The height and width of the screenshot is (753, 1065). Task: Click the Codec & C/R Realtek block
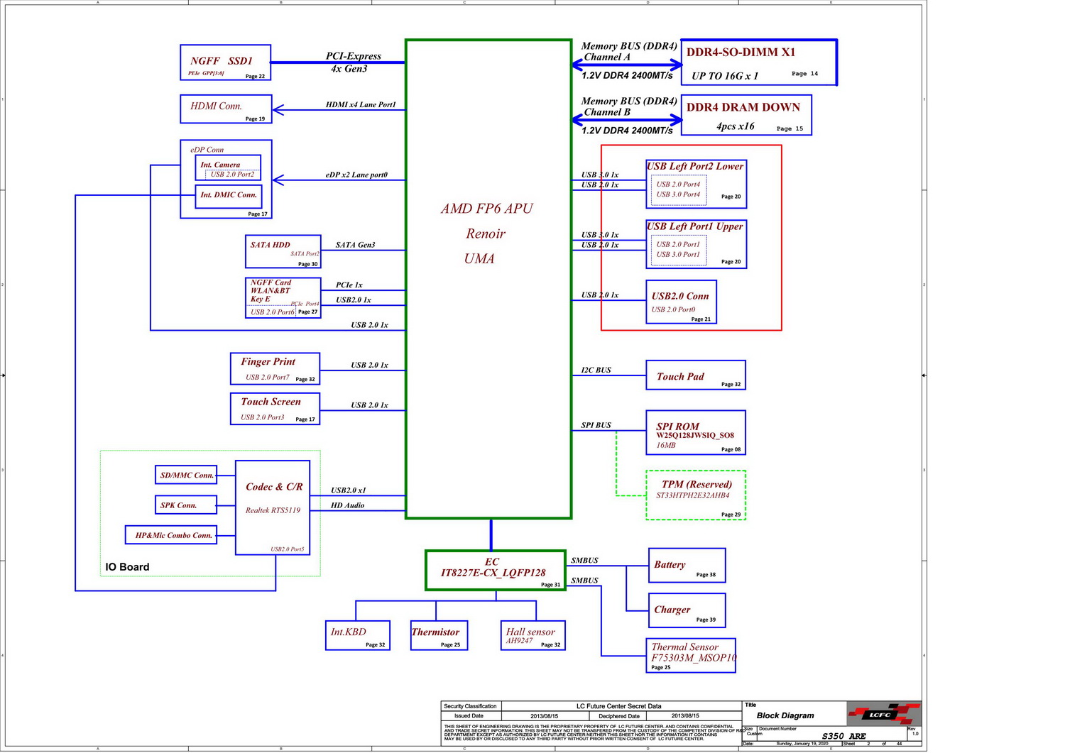point(273,507)
